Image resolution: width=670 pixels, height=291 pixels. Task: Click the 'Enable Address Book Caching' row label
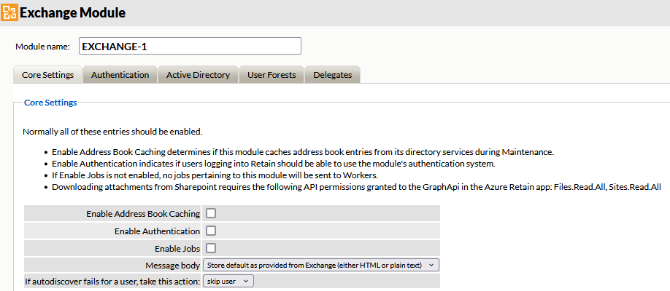click(143, 214)
